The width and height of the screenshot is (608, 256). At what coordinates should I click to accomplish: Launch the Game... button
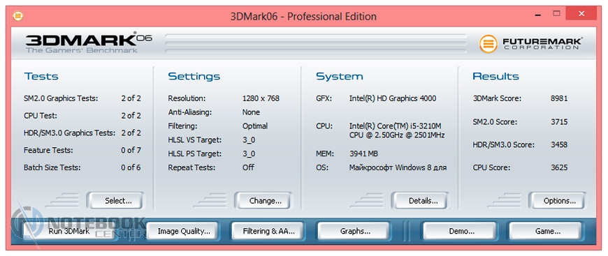[x=545, y=231]
